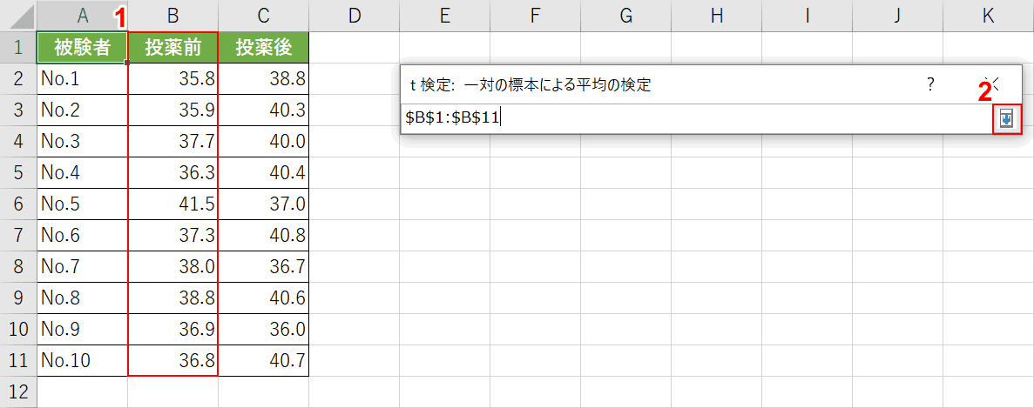Select column A header
Screen dimensions: 1034x408
coord(83,15)
